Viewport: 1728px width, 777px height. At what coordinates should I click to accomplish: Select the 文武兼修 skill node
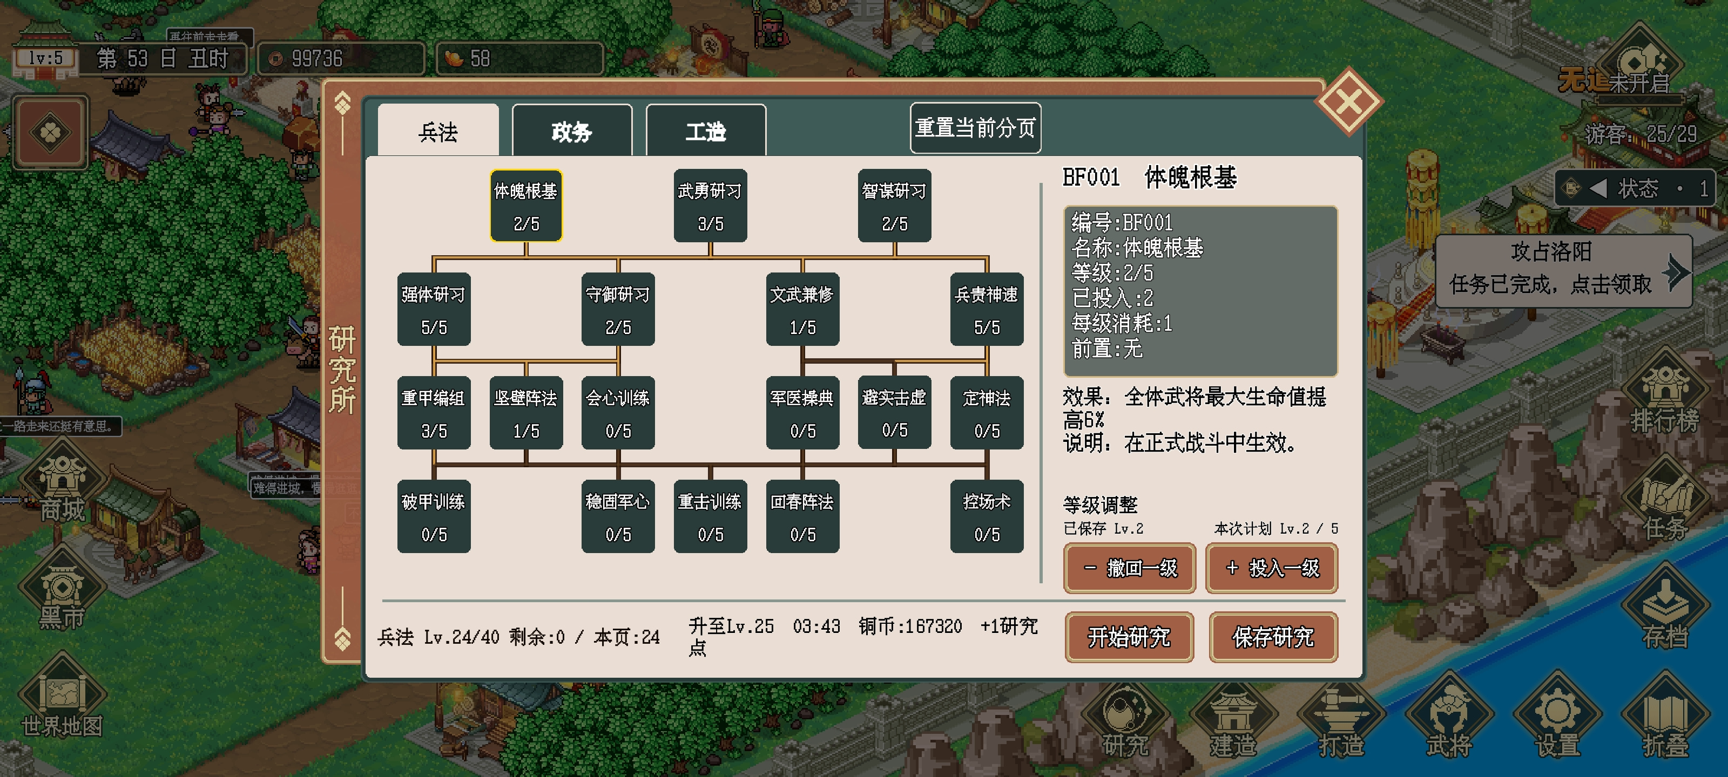point(802,309)
